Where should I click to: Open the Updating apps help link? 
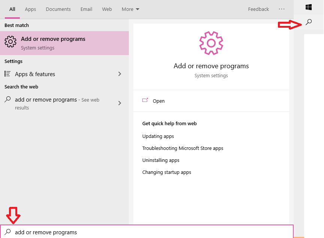(158, 136)
